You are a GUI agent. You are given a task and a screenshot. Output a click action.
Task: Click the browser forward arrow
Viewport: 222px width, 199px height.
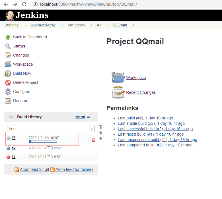point(15,4)
